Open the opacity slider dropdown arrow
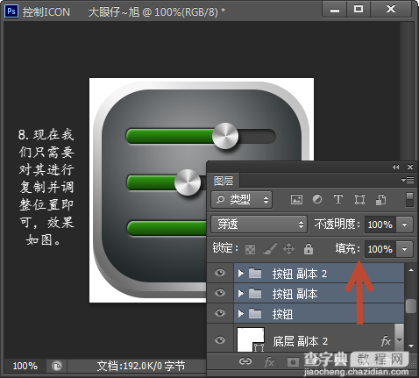Image resolution: width=419 pixels, height=378 pixels. 404,225
